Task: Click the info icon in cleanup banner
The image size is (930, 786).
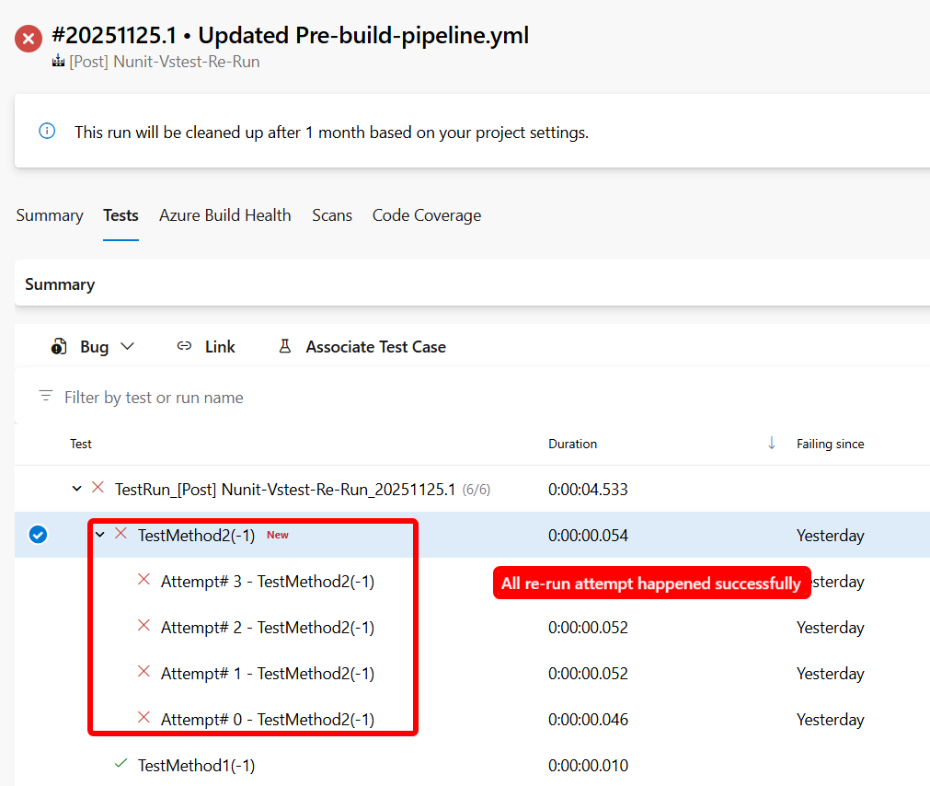Action: click(47, 132)
